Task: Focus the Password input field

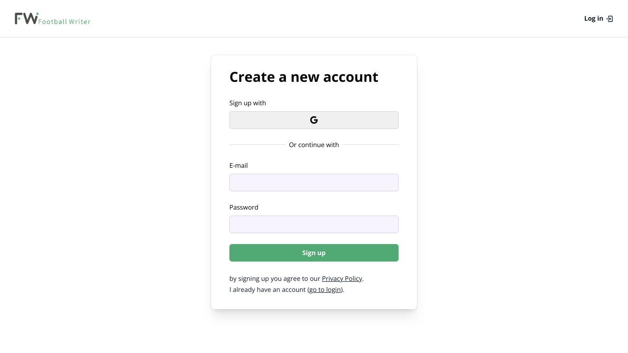Action: tap(314, 224)
